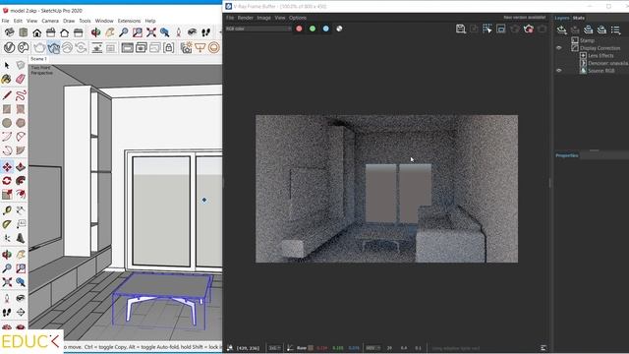Select the Tape Measure tool
The width and height of the screenshot is (629, 354).
click(x=7, y=210)
